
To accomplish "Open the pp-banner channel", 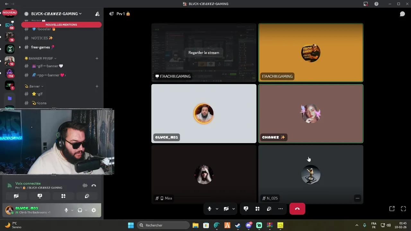I will pyautogui.click(x=48, y=75).
